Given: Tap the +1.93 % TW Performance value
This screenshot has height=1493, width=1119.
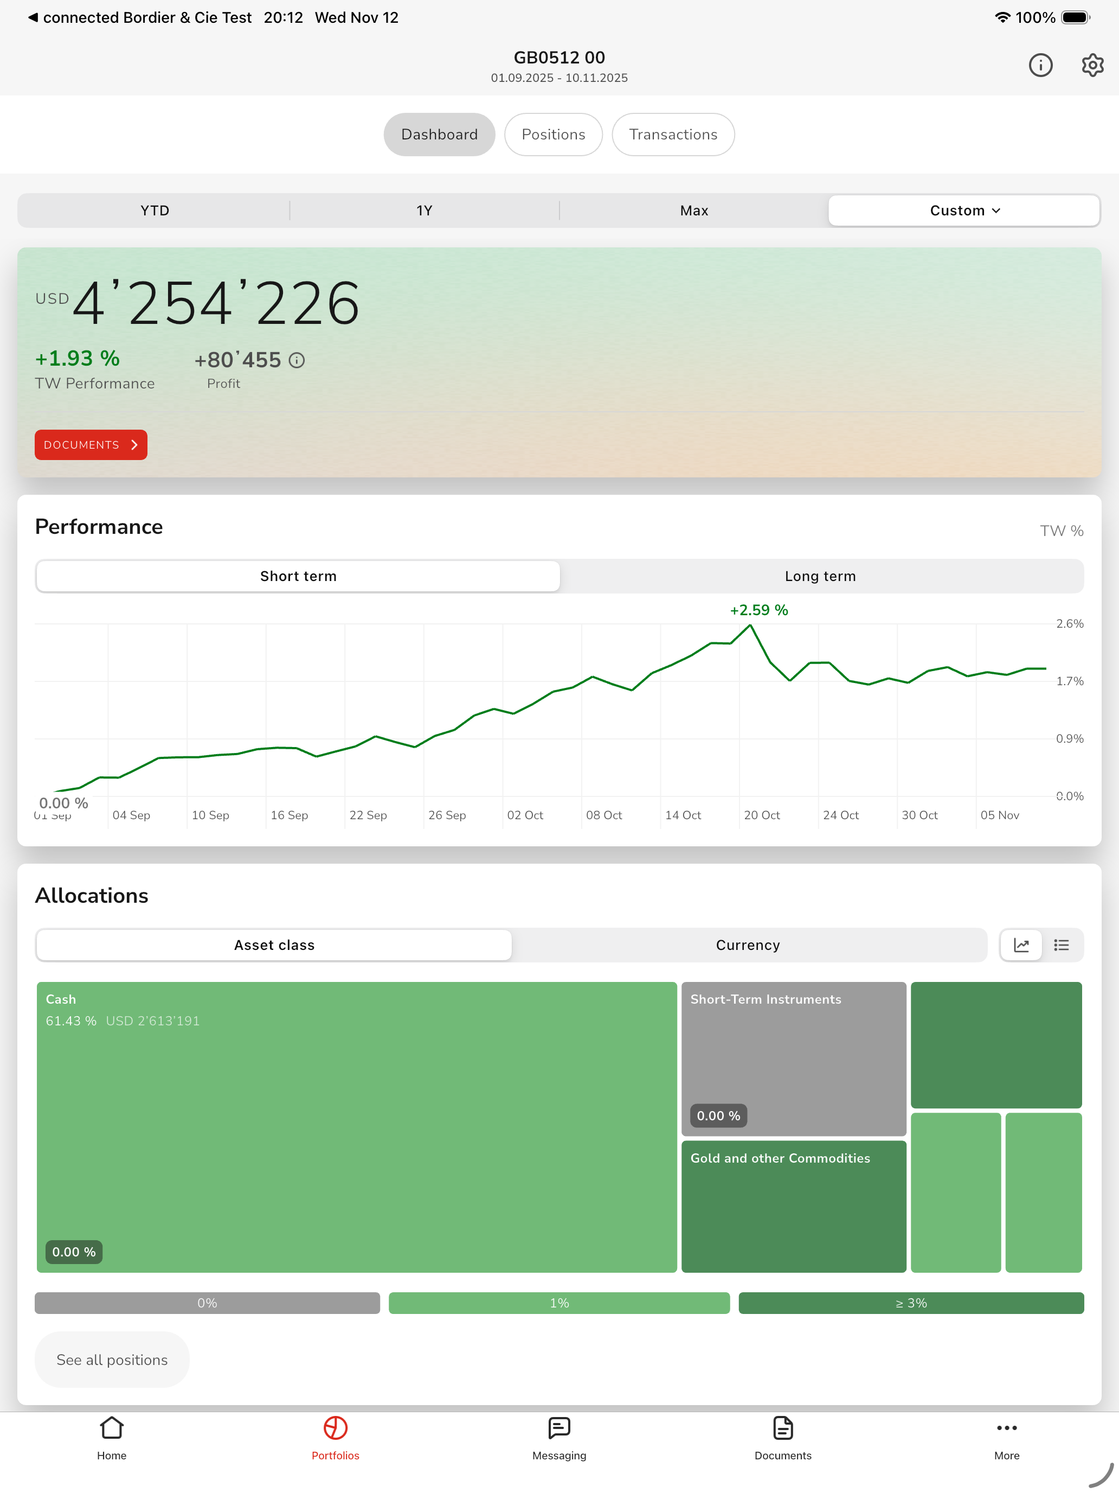Looking at the screenshot, I should [78, 359].
